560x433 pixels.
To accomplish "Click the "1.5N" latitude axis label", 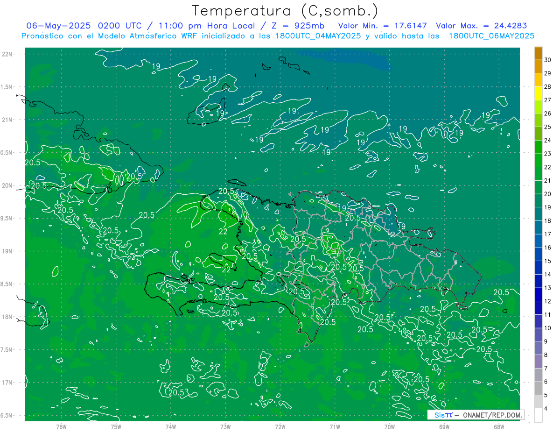I will [x=7, y=87].
